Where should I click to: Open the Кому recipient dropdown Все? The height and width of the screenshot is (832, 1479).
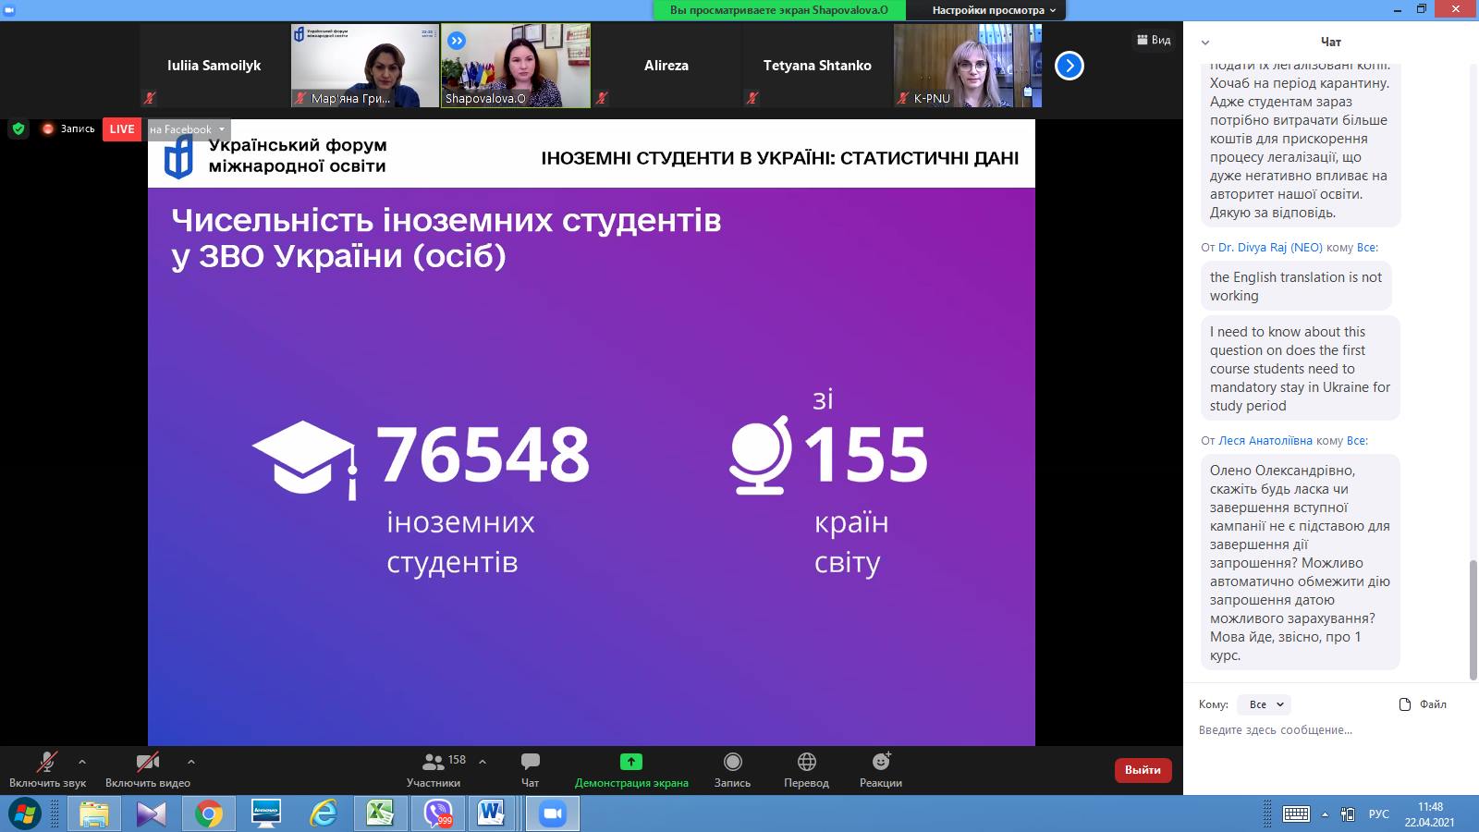(1265, 704)
